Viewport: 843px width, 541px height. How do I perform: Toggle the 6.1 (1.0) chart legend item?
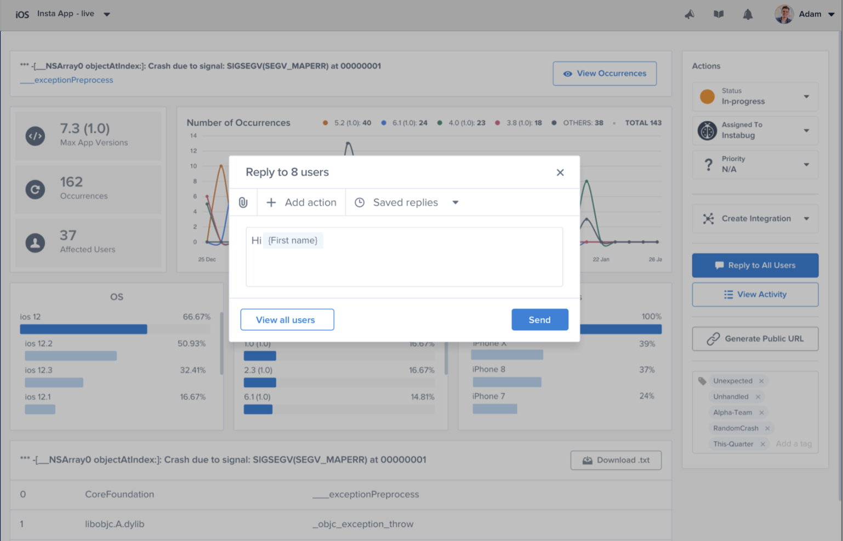pyautogui.click(x=405, y=123)
